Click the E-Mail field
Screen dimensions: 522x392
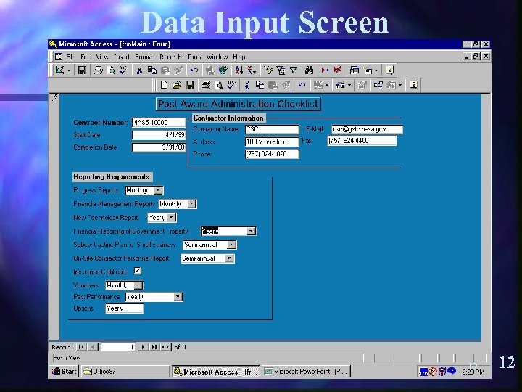point(367,129)
